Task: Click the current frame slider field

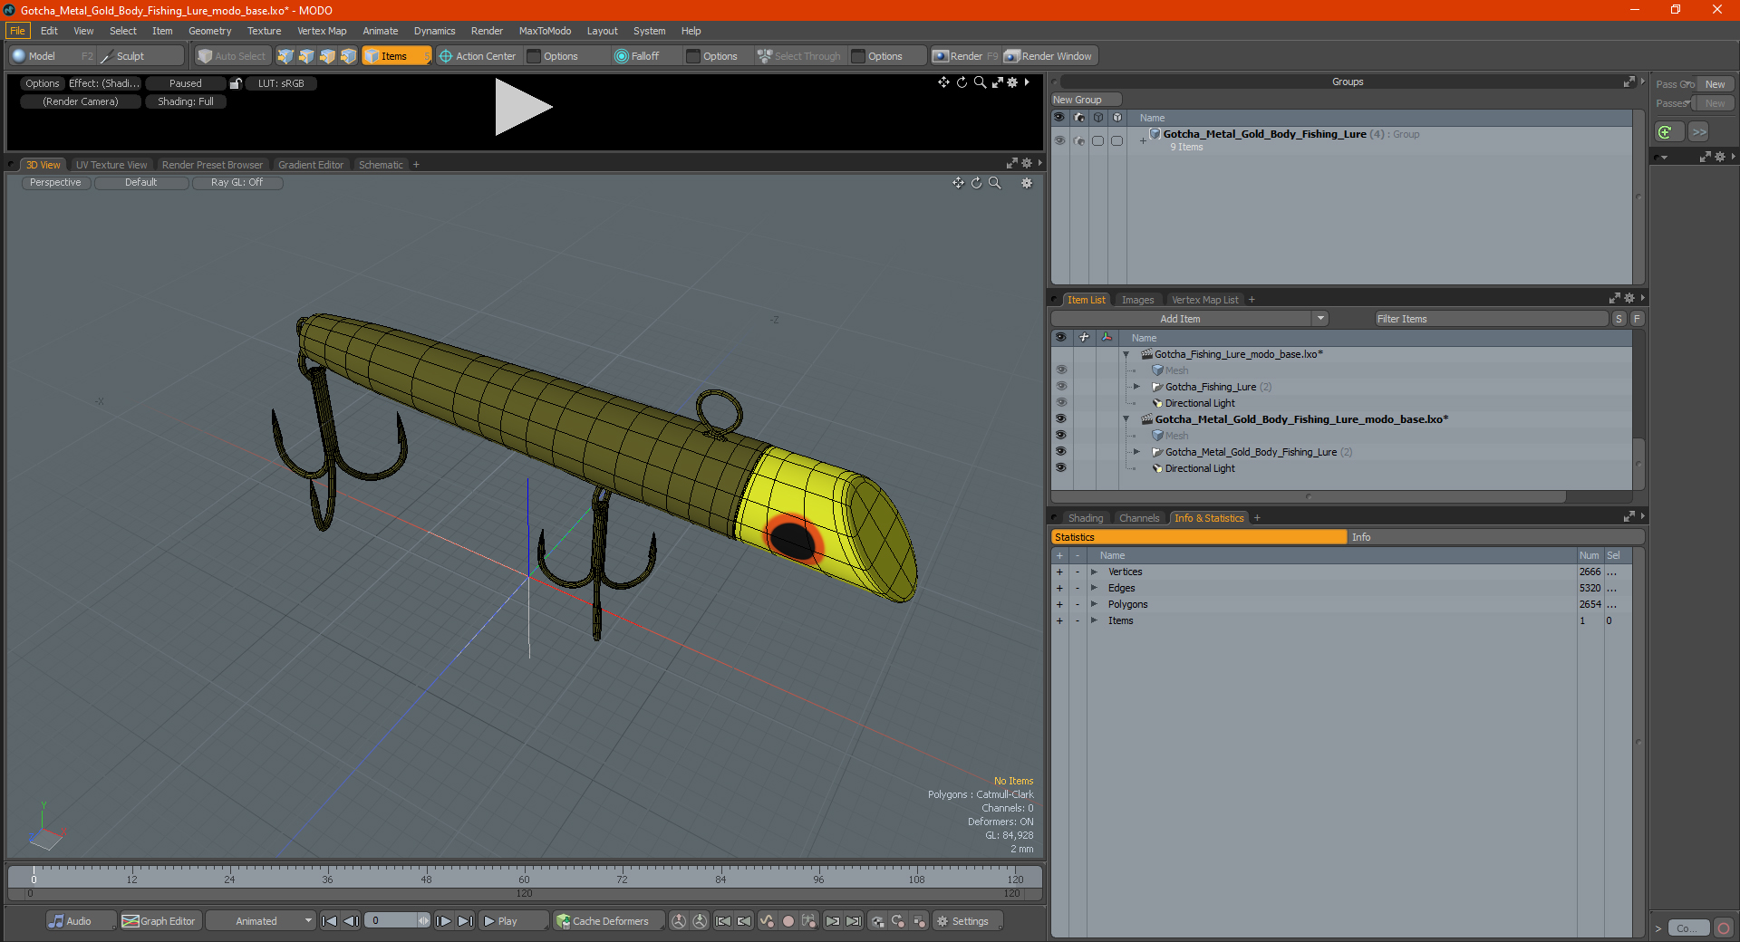Action: click(397, 921)
